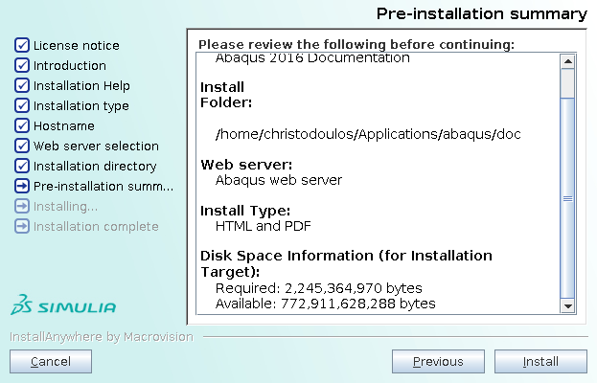Viewport: 597px width, 383px height.
Task: Click the install folder path text
Action: point(368,134)
